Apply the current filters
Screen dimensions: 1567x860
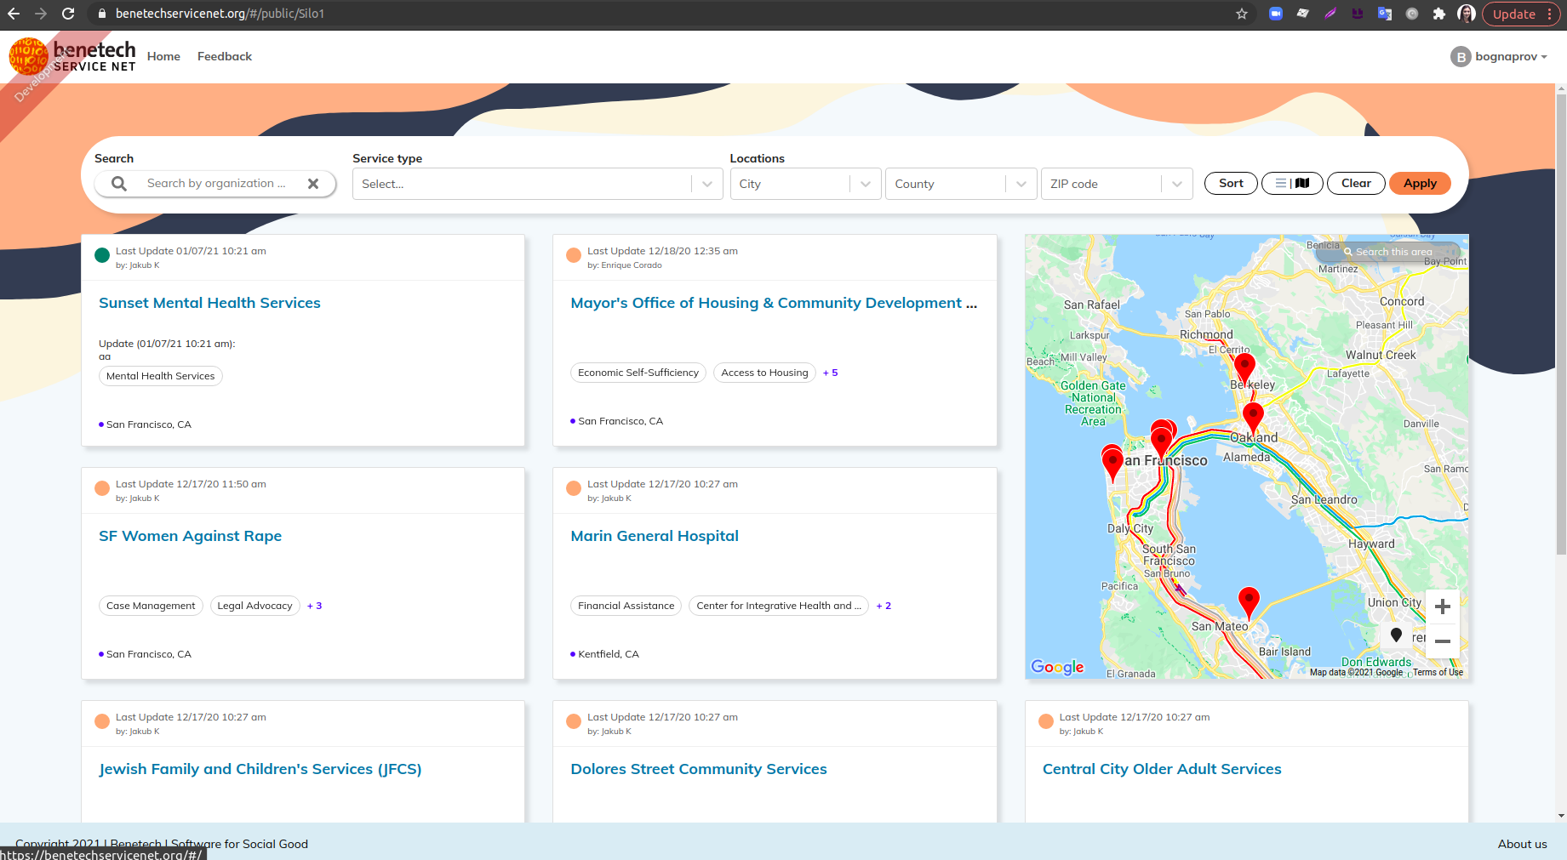[1420, 183]
